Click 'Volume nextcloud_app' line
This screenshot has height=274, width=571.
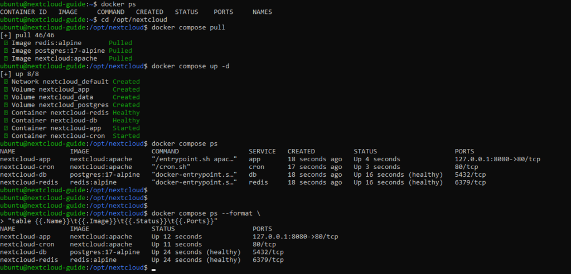pyautogui.click(x=51, y=89)
